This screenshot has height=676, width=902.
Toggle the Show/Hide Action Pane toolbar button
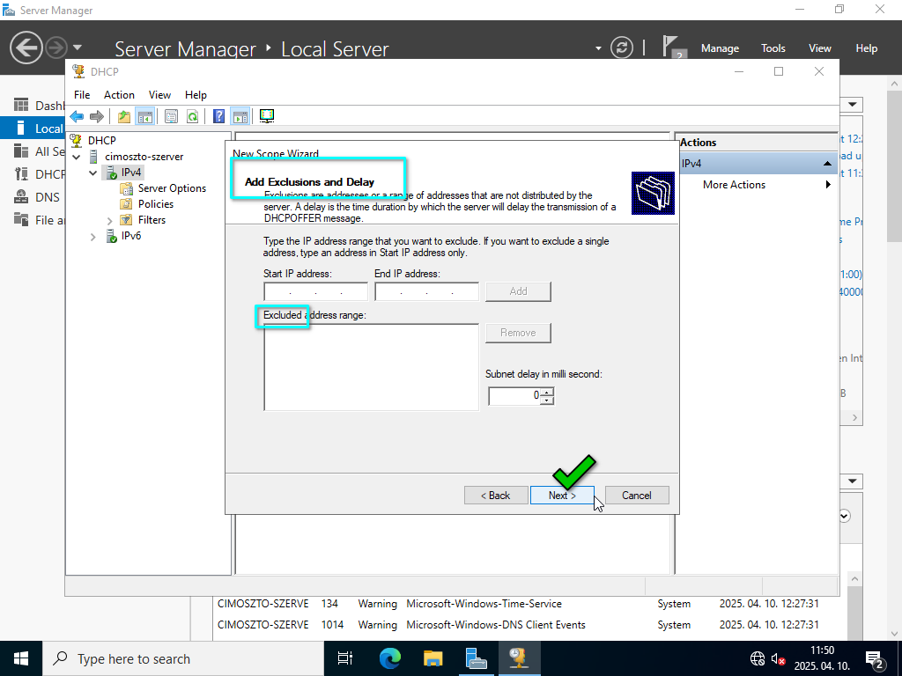click(240, 116)
